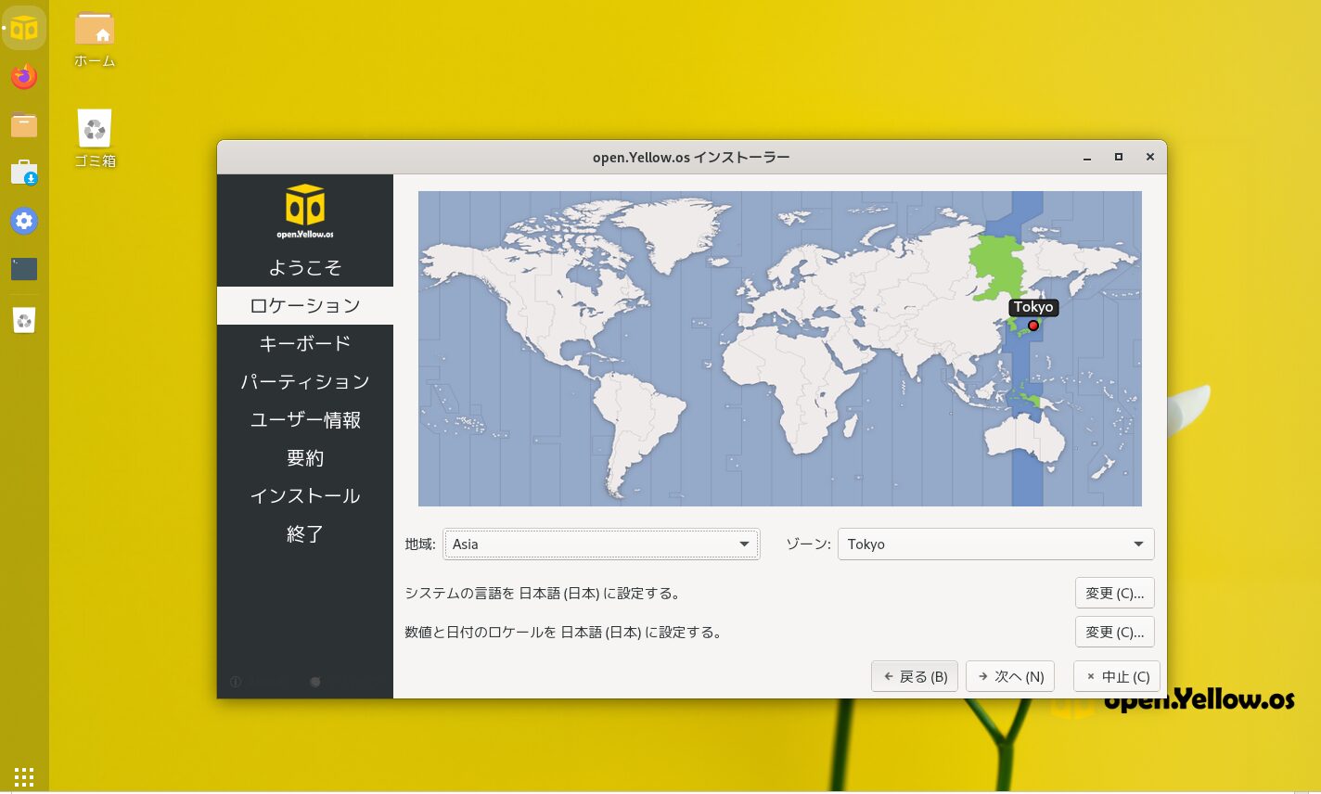Open the Files manager in the dock
Image resolution: width=1321 pixels, height=794 pixels.
point(24,125)
